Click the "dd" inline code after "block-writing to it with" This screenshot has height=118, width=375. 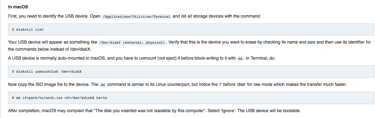click(x=240, y=58)
